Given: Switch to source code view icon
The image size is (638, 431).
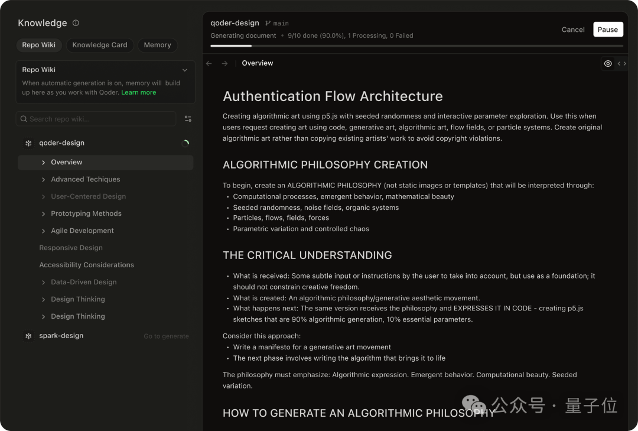Looking at the screenshot, I should pos(621,63).
